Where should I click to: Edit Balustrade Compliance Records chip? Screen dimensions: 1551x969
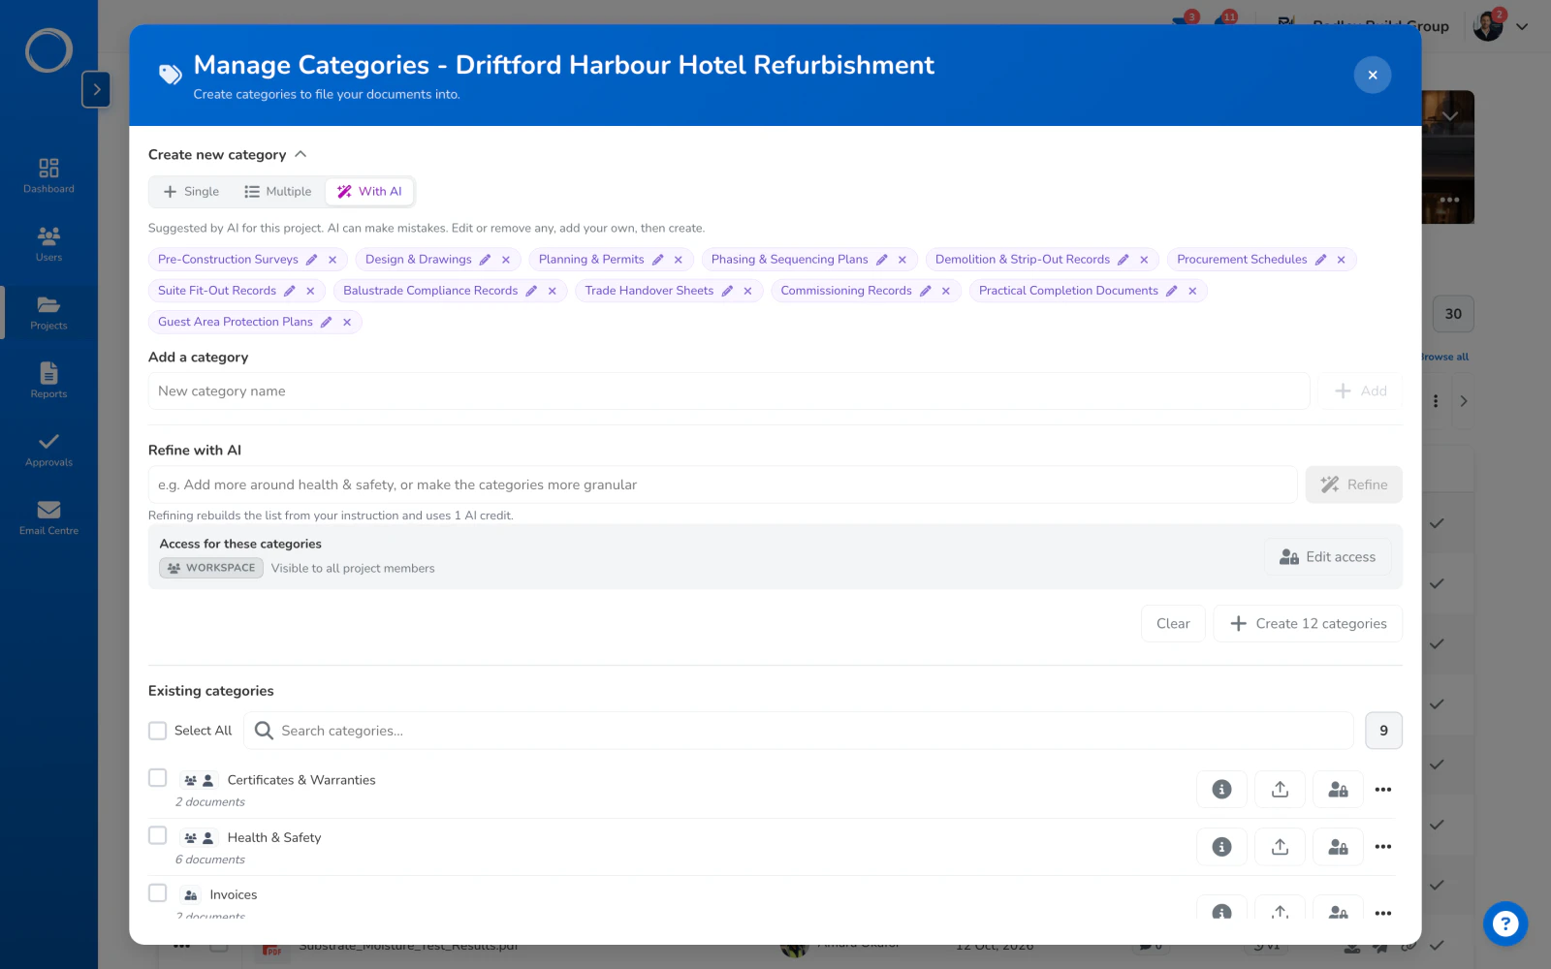pyautogui.click(x=531, y=291)
